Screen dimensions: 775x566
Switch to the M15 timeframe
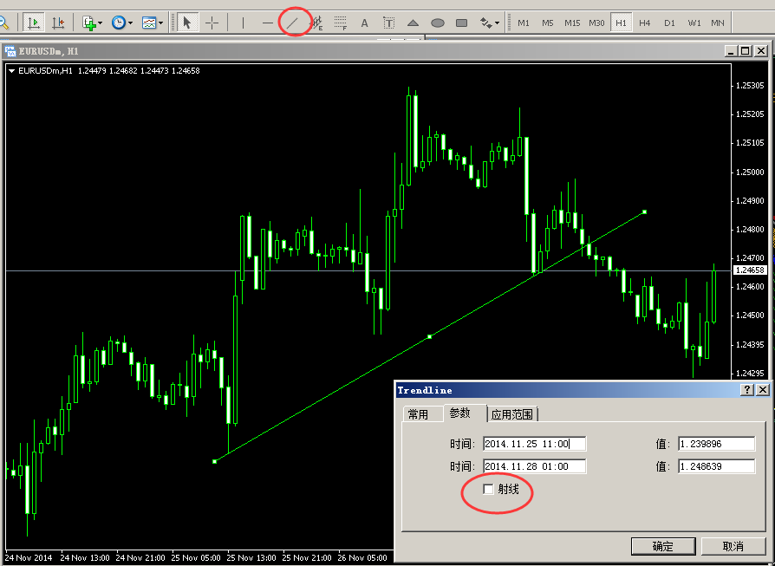tap(572, 23)
